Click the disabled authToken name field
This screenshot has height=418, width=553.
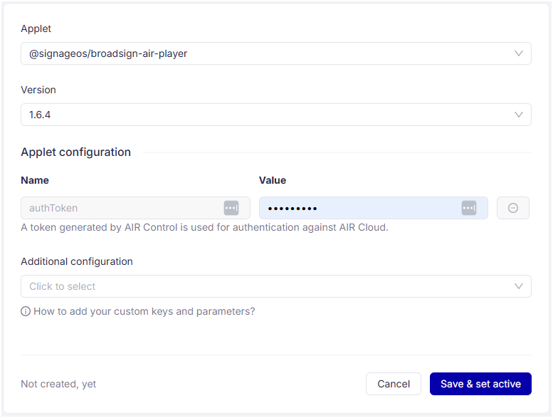click(121, 208)
